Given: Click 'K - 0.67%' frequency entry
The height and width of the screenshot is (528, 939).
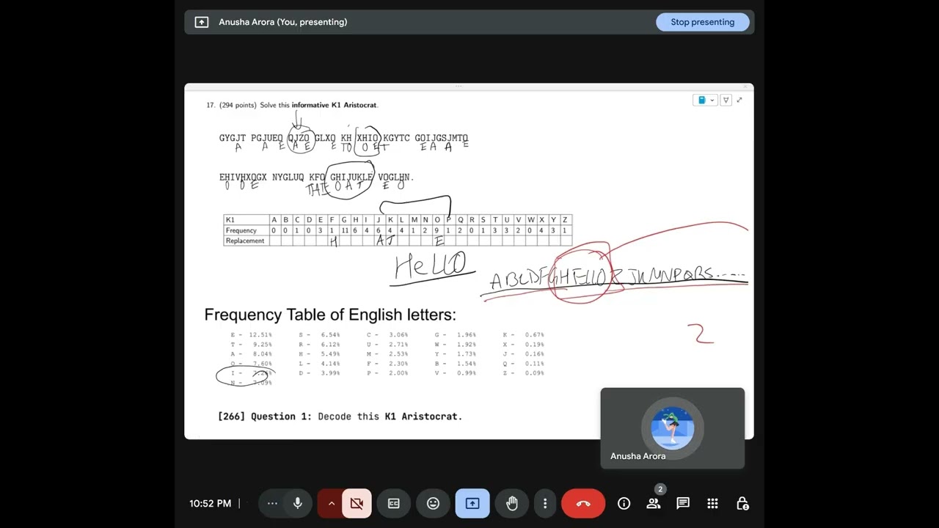Looking at the screenshot, I should coord(523,335).
